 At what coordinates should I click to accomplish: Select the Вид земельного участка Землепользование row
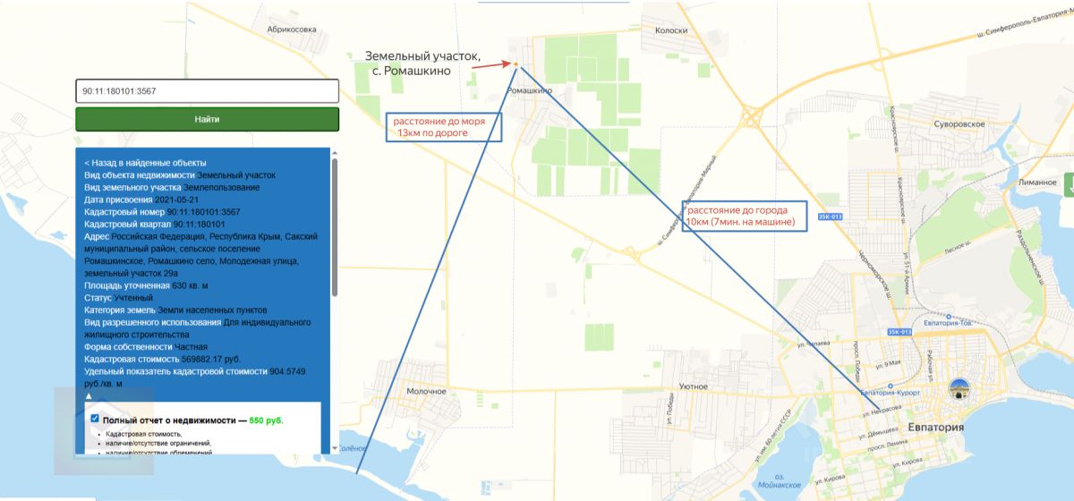point(172,188)
